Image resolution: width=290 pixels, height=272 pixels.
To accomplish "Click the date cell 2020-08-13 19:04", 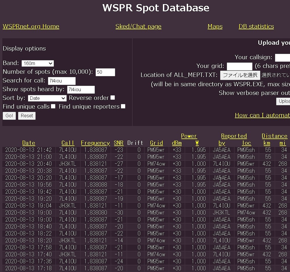I will 28,206.
